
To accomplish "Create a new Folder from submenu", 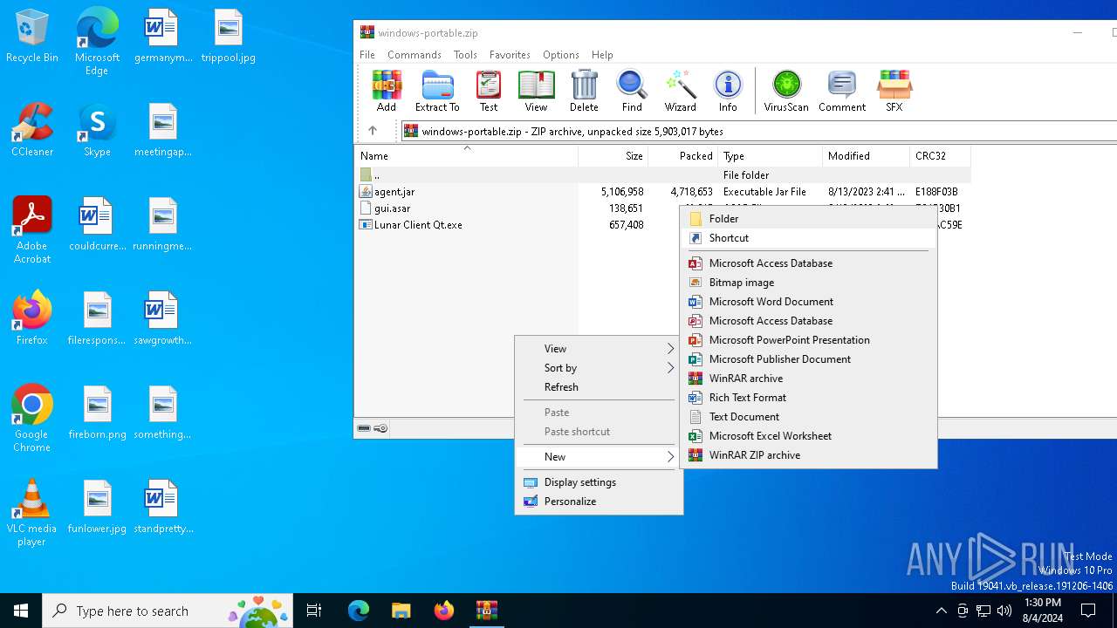I will [x=808, y=218].
